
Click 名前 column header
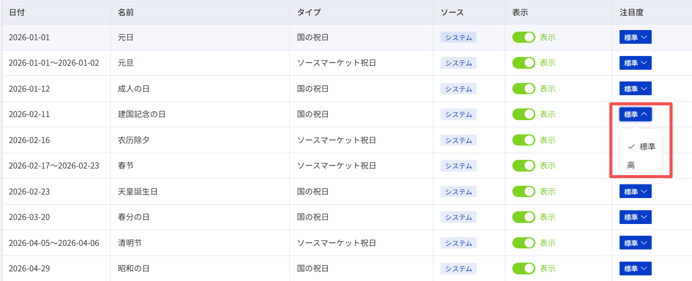click(126, 12)
